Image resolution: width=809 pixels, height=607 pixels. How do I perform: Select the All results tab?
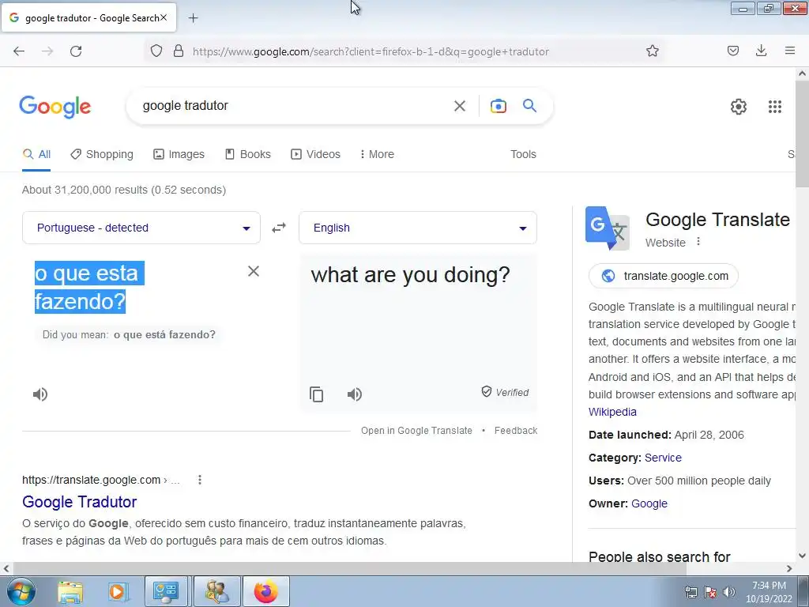[36, 154]
